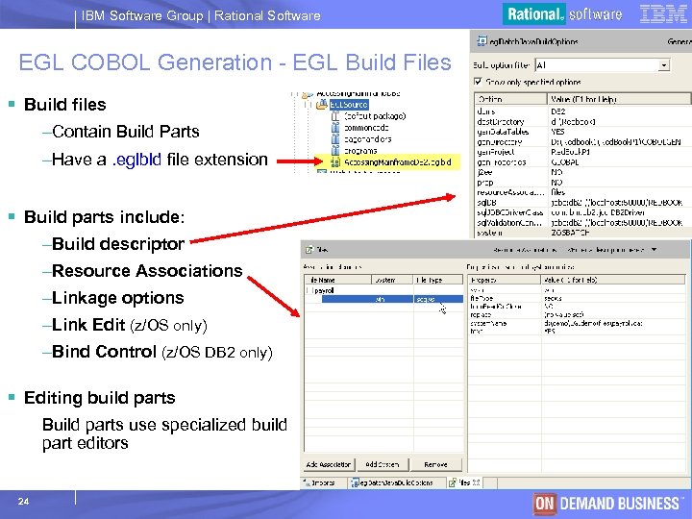Click the seqws cell in the highlighted row
Image resolution: width=692 pixels, height=519 pixels.
pyautogui.click(x=438, y=299)
